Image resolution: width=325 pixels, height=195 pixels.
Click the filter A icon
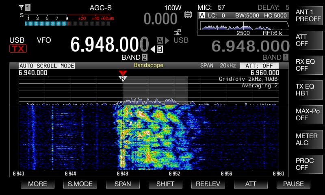tap(202, 15)
